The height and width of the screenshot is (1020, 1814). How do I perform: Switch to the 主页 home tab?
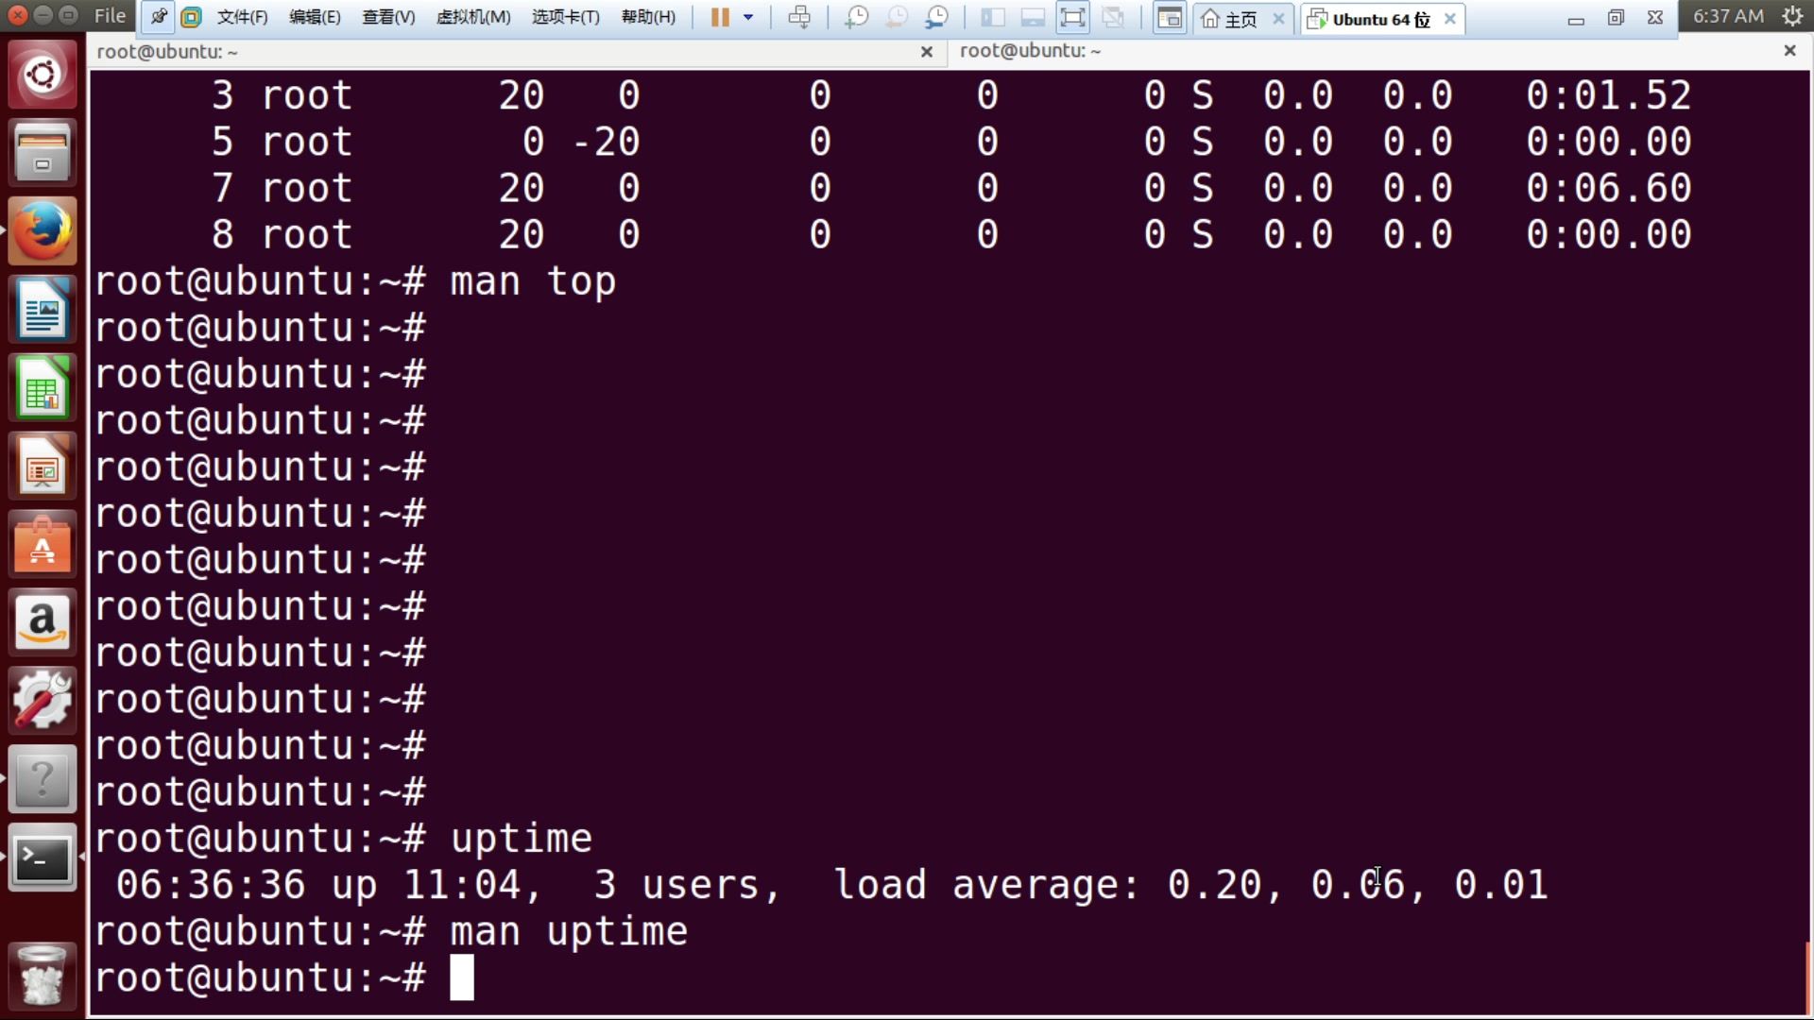[1230, 19]
